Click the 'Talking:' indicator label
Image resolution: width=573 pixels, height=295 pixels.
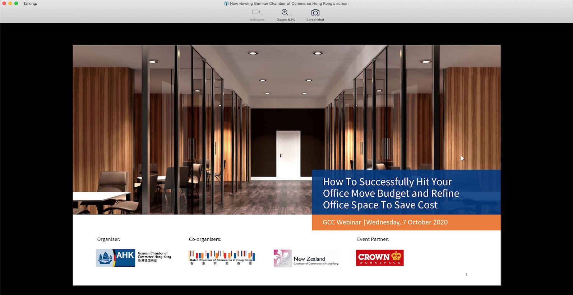pos(30,4)
